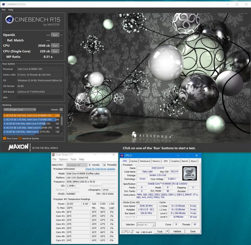Click Check for Intel Driver Updates link
The width and height of the screenshot is (251, 245).
click(x=100, y=169)
